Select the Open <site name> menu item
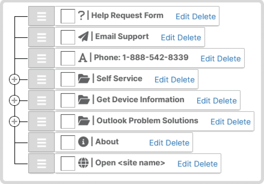The height and width of the screenshot is (184, 264). click(x=130, y=163)
